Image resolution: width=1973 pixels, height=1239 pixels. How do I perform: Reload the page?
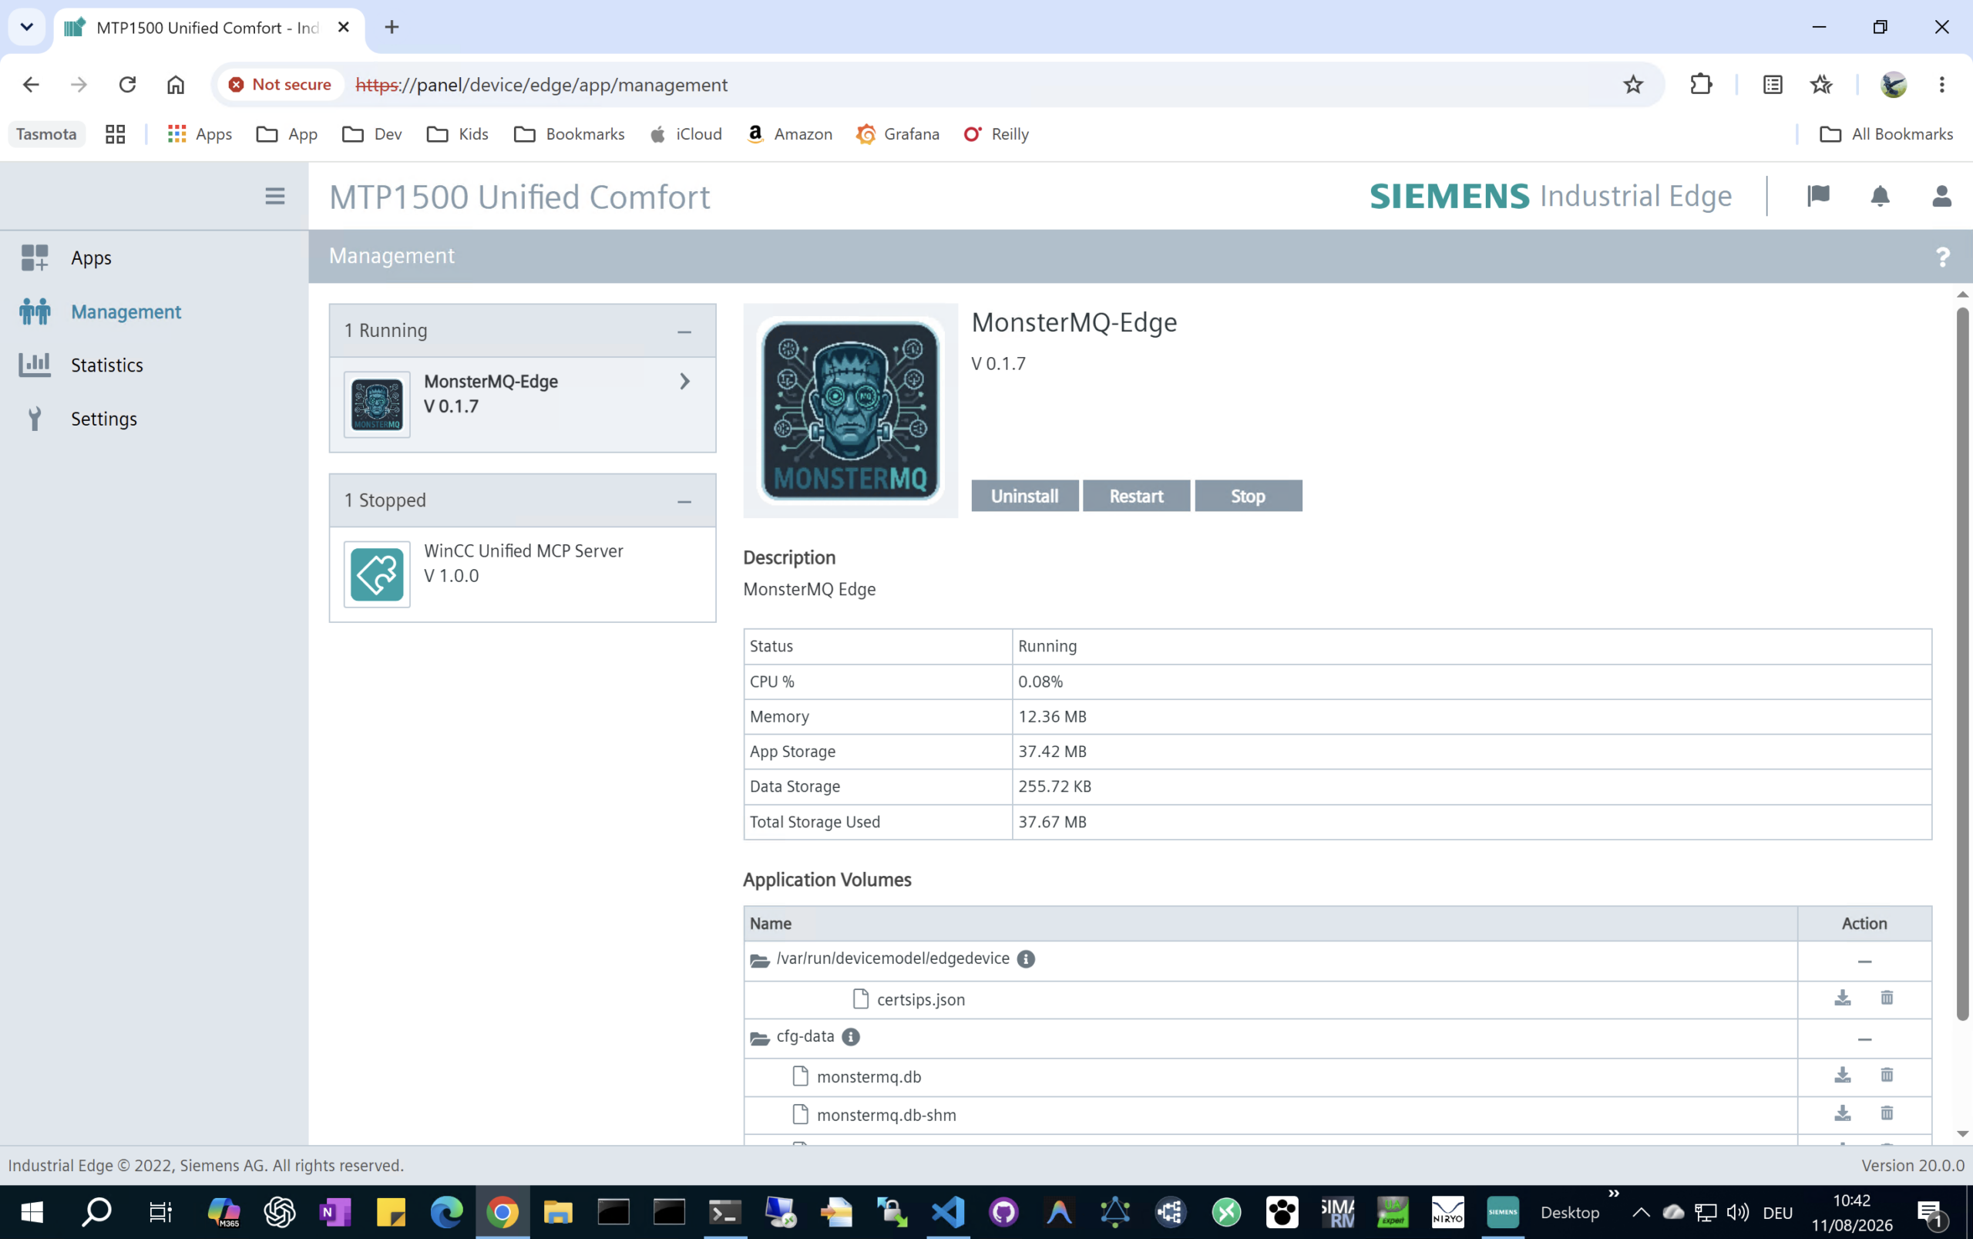click(127, 84)
